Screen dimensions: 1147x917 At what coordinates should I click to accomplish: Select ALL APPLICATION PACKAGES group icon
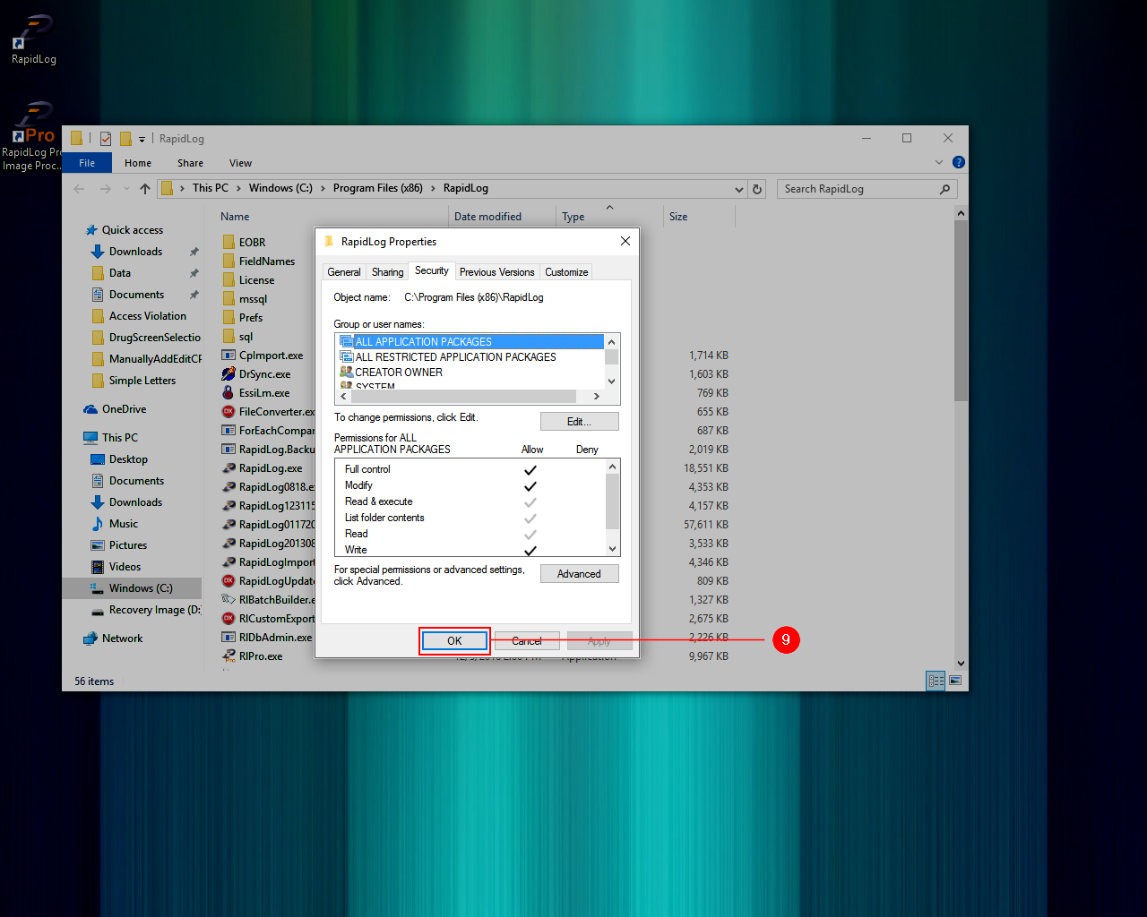346,341
